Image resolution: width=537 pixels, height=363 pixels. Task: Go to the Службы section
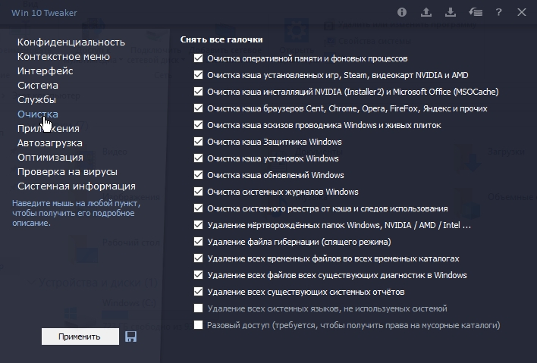point(36,99)
